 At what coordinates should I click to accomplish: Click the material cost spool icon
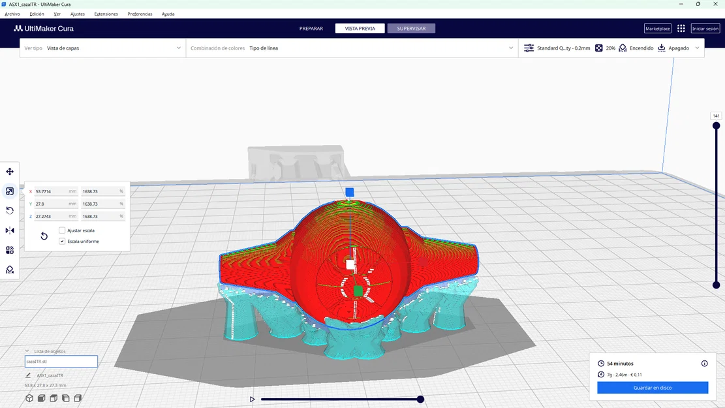[x=601, y=375]
